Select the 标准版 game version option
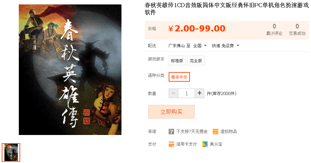Image resolution: width=311 pixels, height=163 pixels. click(x=177, y=60)
